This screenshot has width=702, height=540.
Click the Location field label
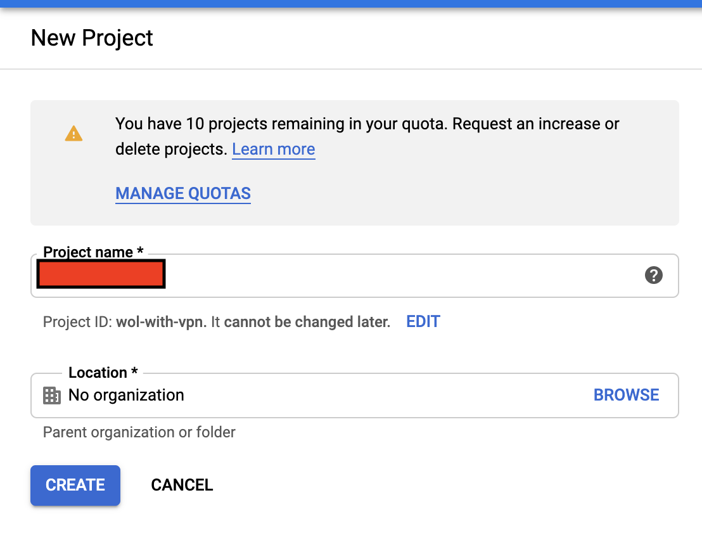103,373
